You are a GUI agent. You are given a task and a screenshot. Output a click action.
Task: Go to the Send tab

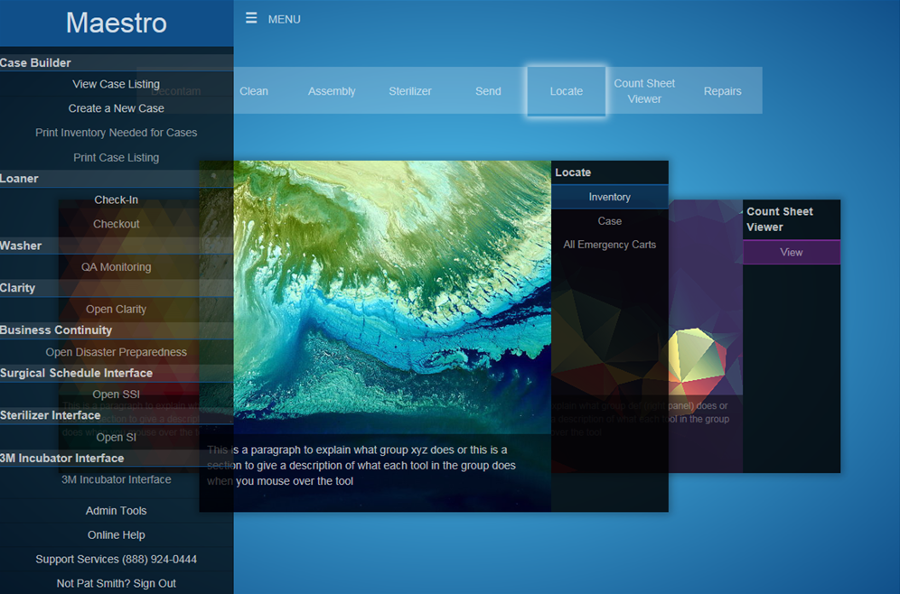[488, 91]
